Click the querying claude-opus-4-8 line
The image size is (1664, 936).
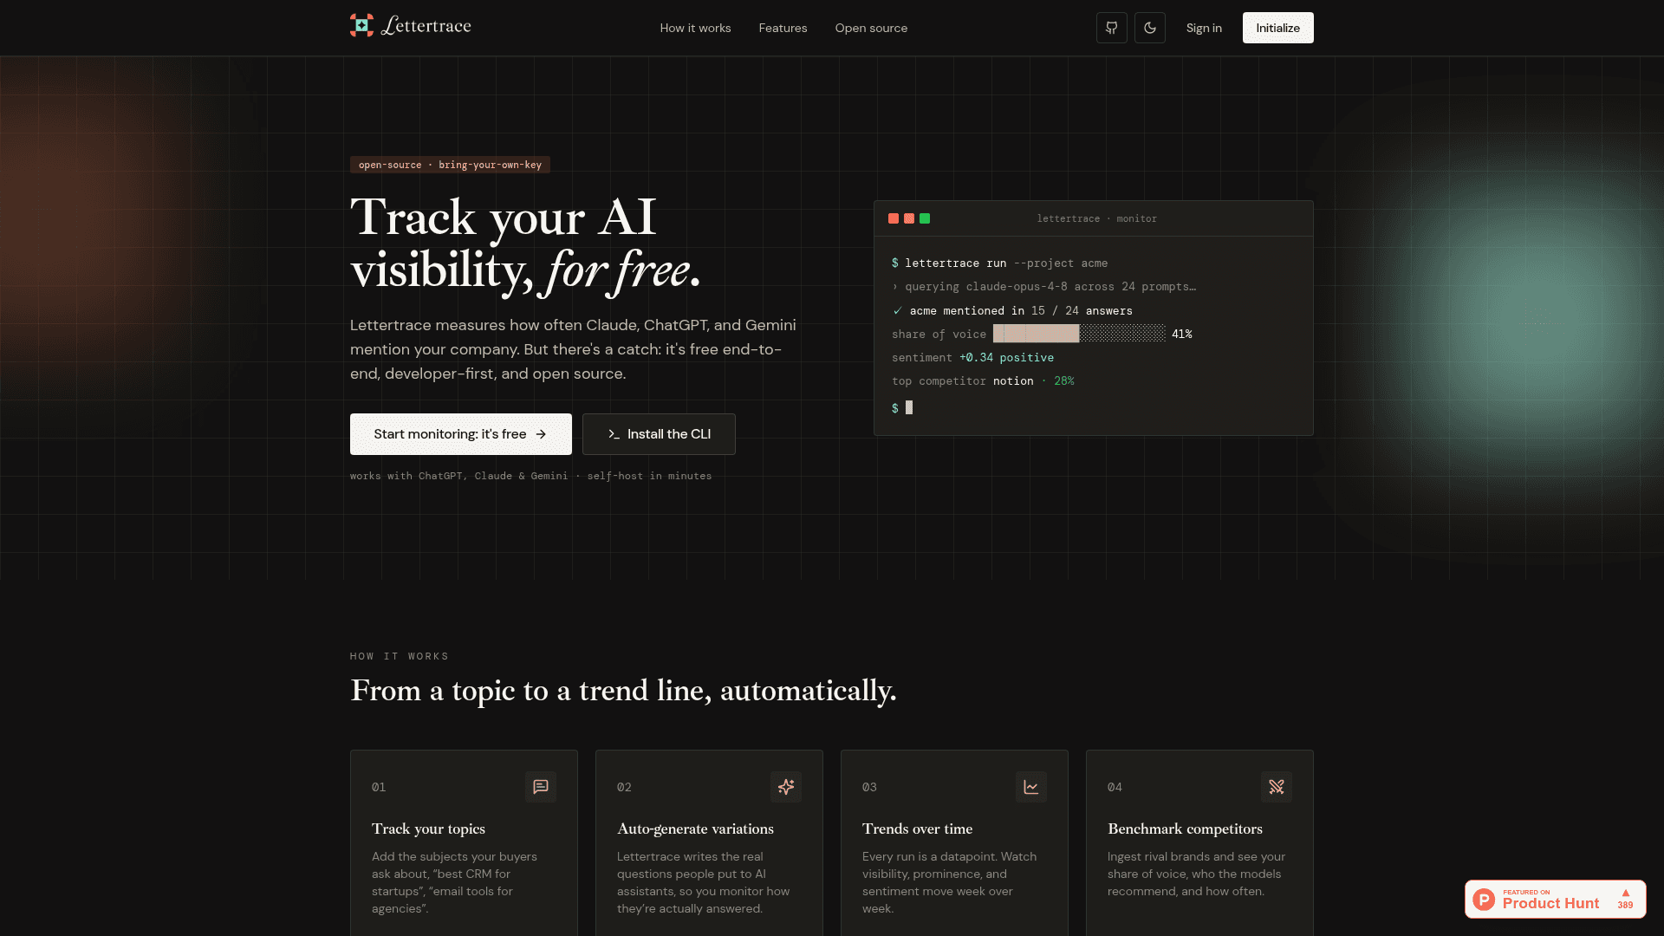1043,286
